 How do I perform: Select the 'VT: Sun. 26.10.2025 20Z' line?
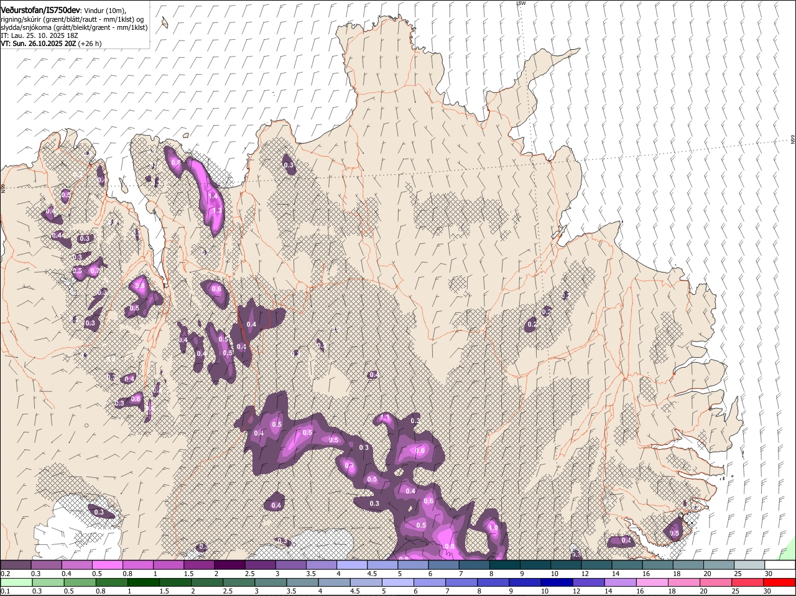(x=39, y=44)
